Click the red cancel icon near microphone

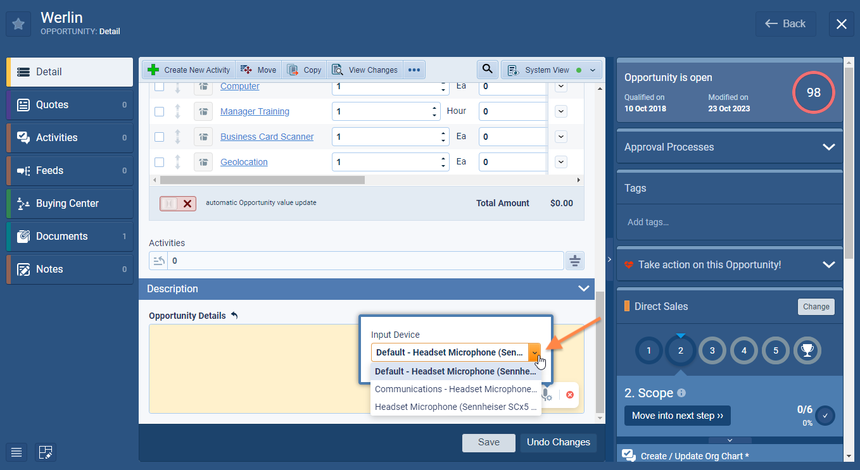pyautogui.click(x=569, y=395)
